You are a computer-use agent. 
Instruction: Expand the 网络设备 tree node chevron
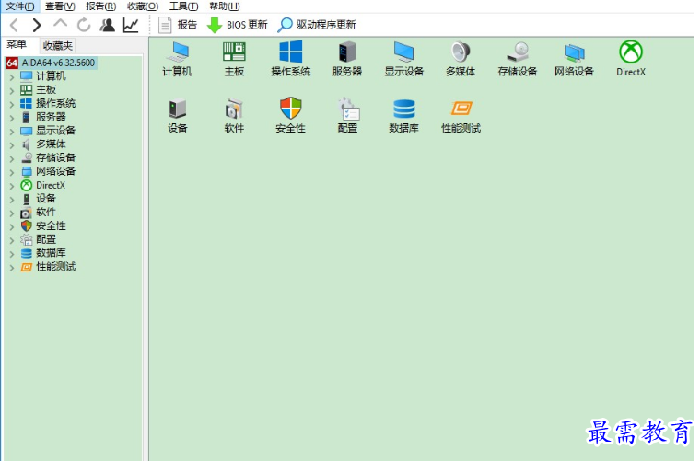click(12, 172)
